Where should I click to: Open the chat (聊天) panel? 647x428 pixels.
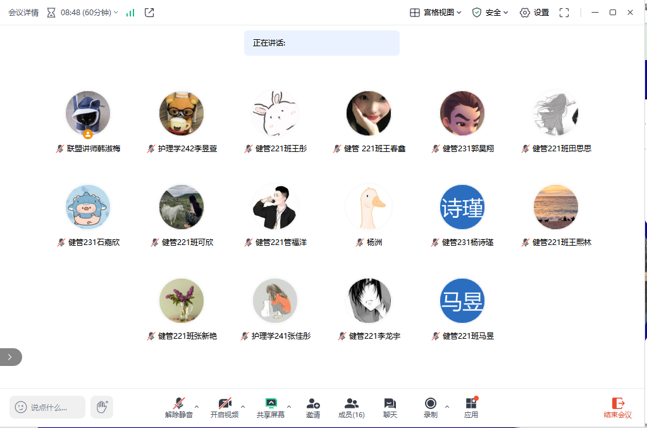tap(390, 407)
